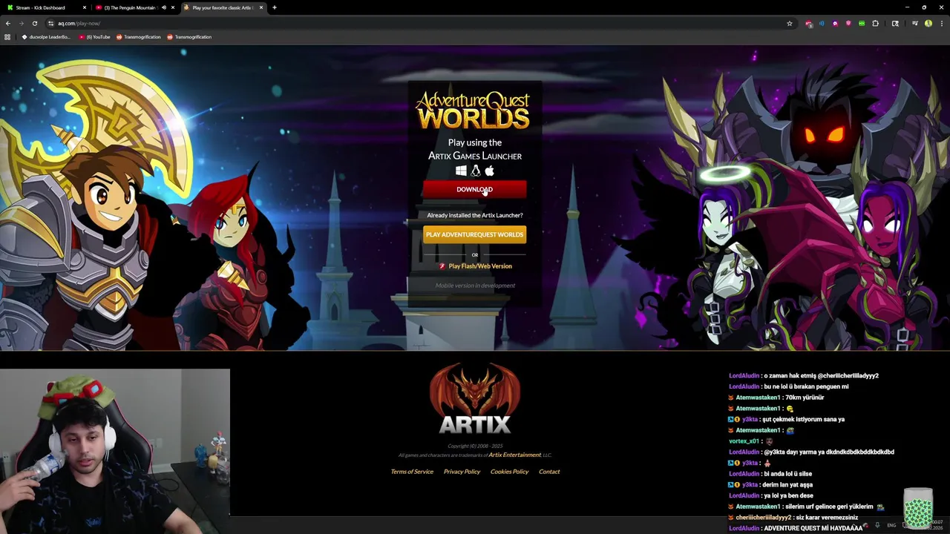
Task: View site information icon in address bar
Action: [50, 23]
